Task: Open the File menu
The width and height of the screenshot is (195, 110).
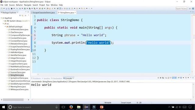Action: coord(2,5)
